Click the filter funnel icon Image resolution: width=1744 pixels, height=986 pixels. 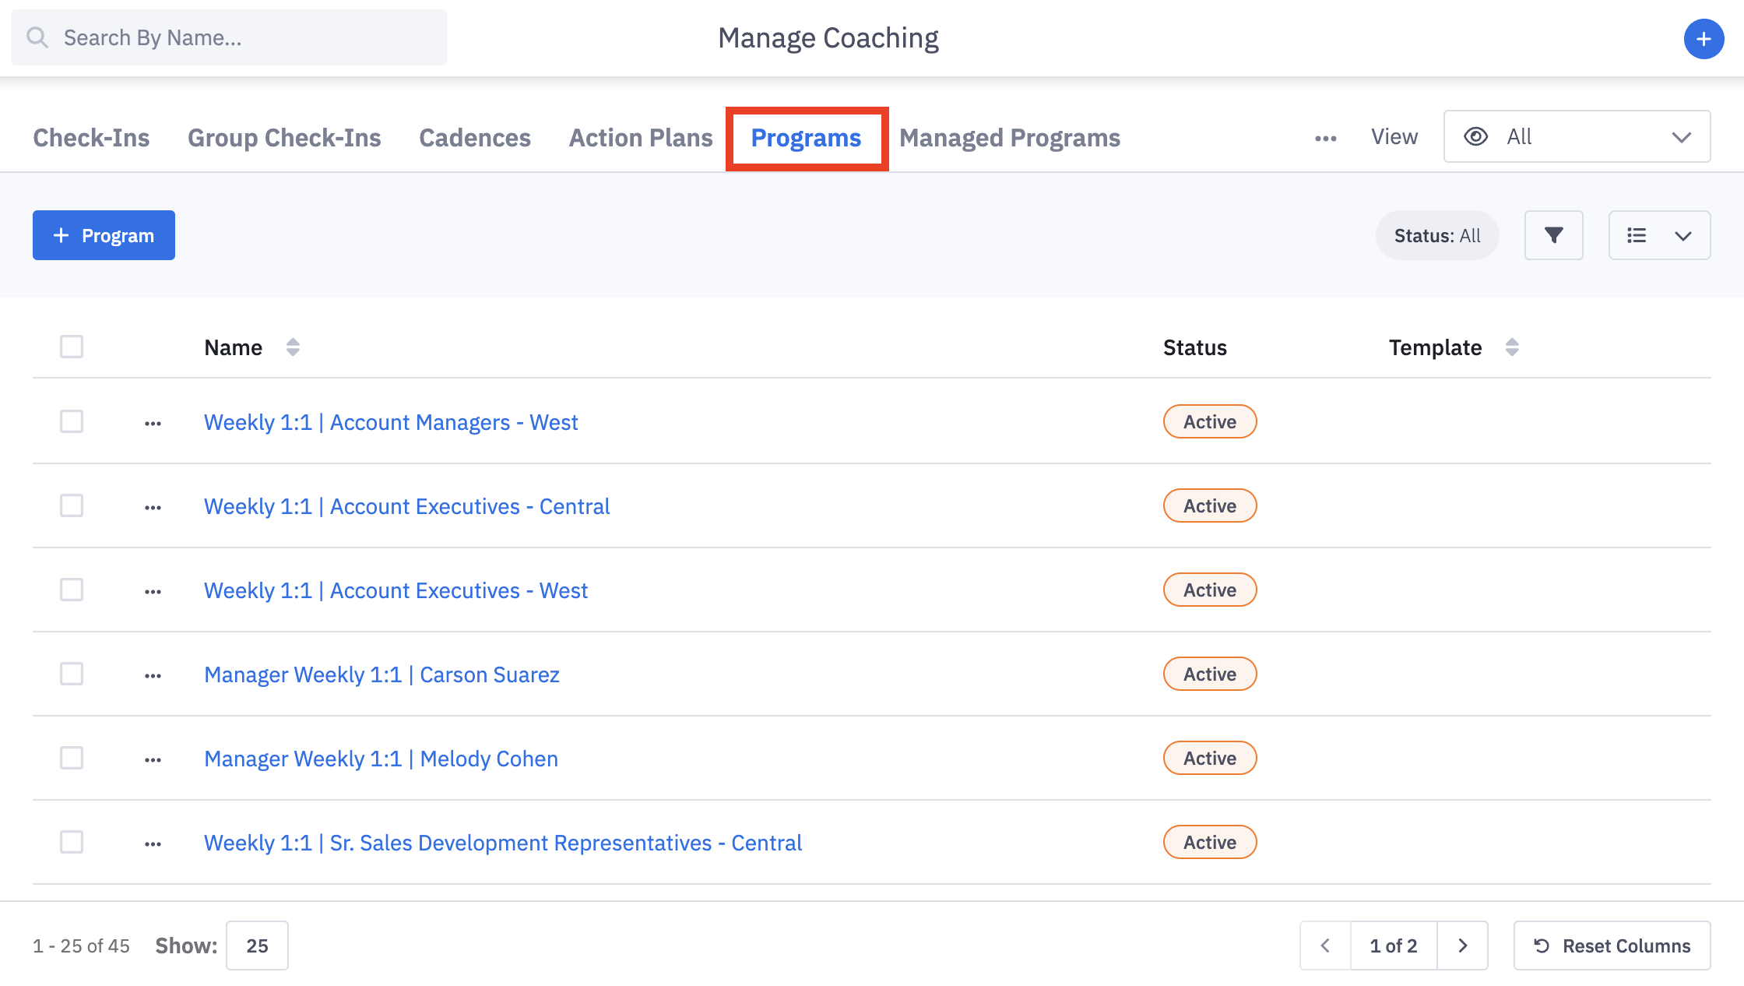click(1553, 235)
